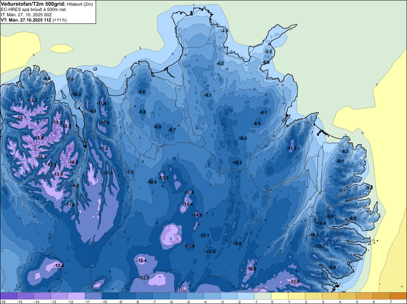Screen dimensions: 407x304
Task: Click the 'EC-HRES spá brúuð á 500m net' line
Action: 33,9
